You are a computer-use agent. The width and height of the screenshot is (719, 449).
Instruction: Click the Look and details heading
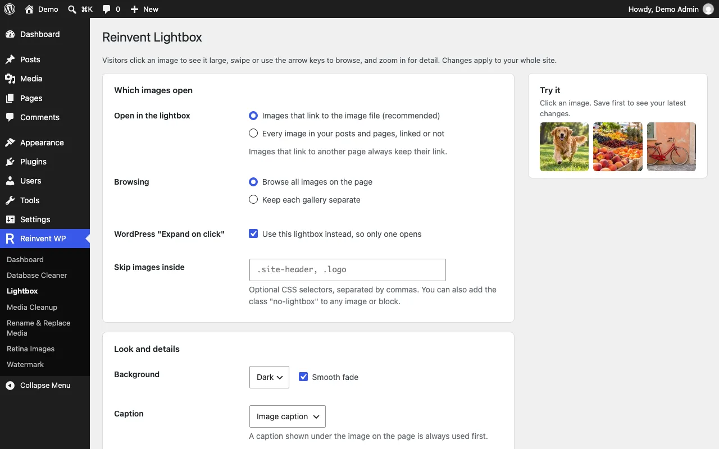point(147,349)
